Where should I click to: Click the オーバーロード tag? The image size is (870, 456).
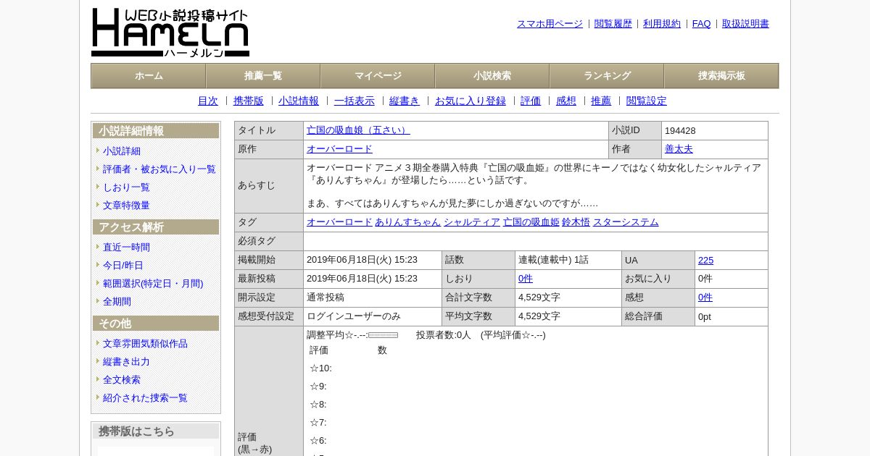click(339, 222)
